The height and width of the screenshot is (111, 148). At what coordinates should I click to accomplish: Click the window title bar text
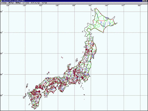tap(14, 1)
